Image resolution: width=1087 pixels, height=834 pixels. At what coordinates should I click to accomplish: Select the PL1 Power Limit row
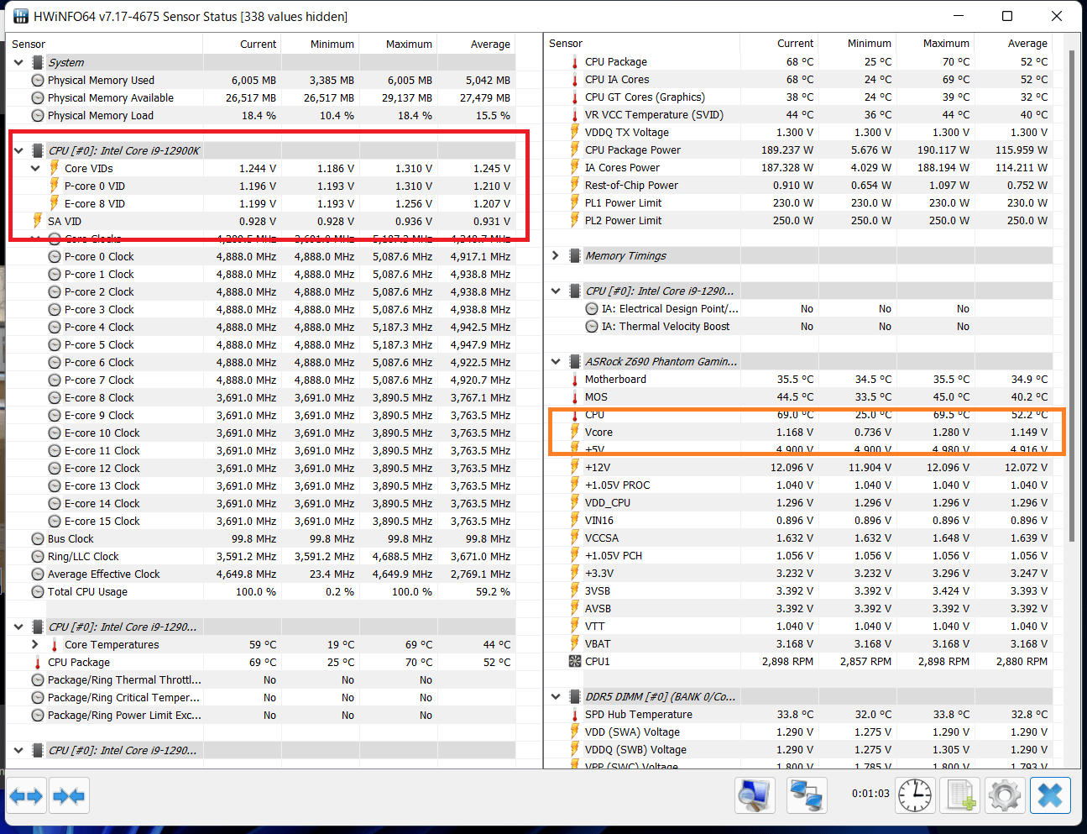pyautogui.click(x=798, y=203)
